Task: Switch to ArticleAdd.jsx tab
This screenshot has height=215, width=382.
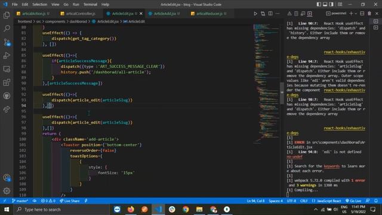Action: point(164,14)
